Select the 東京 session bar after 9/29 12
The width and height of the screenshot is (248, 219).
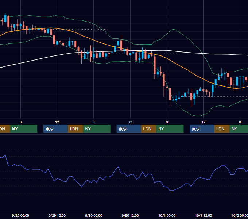[55, 129]
